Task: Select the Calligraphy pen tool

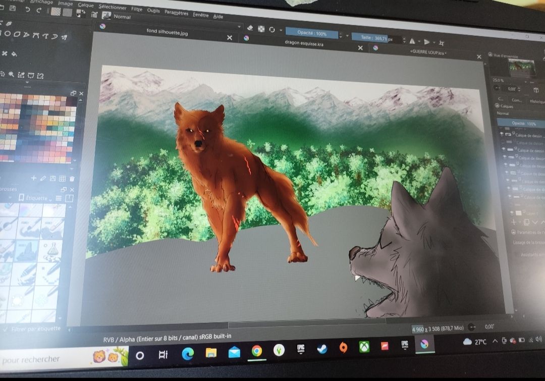Action: [x=9, y=24]
